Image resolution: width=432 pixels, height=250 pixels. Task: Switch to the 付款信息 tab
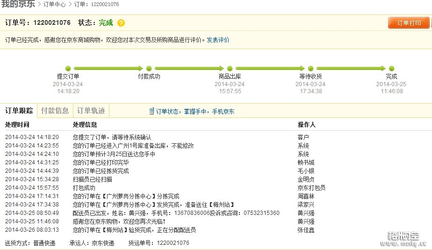(55, 111)
